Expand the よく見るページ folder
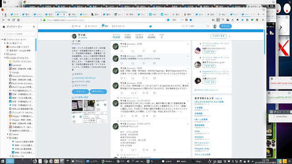 5,43
